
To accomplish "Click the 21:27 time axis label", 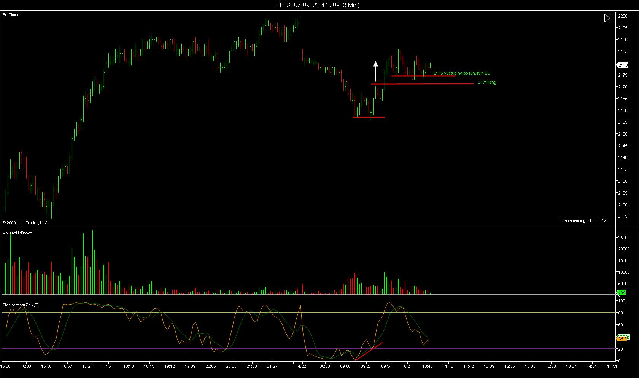I will pyautogui.click(x=272, y=366).
